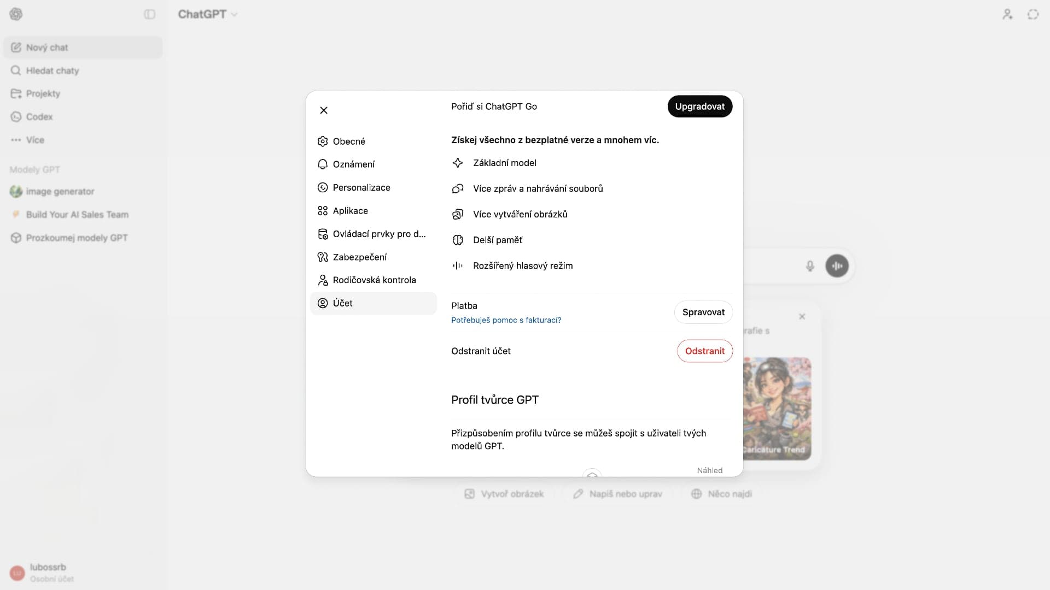
Task: Open the Zabezpečení security section
Action: [359, 257]
